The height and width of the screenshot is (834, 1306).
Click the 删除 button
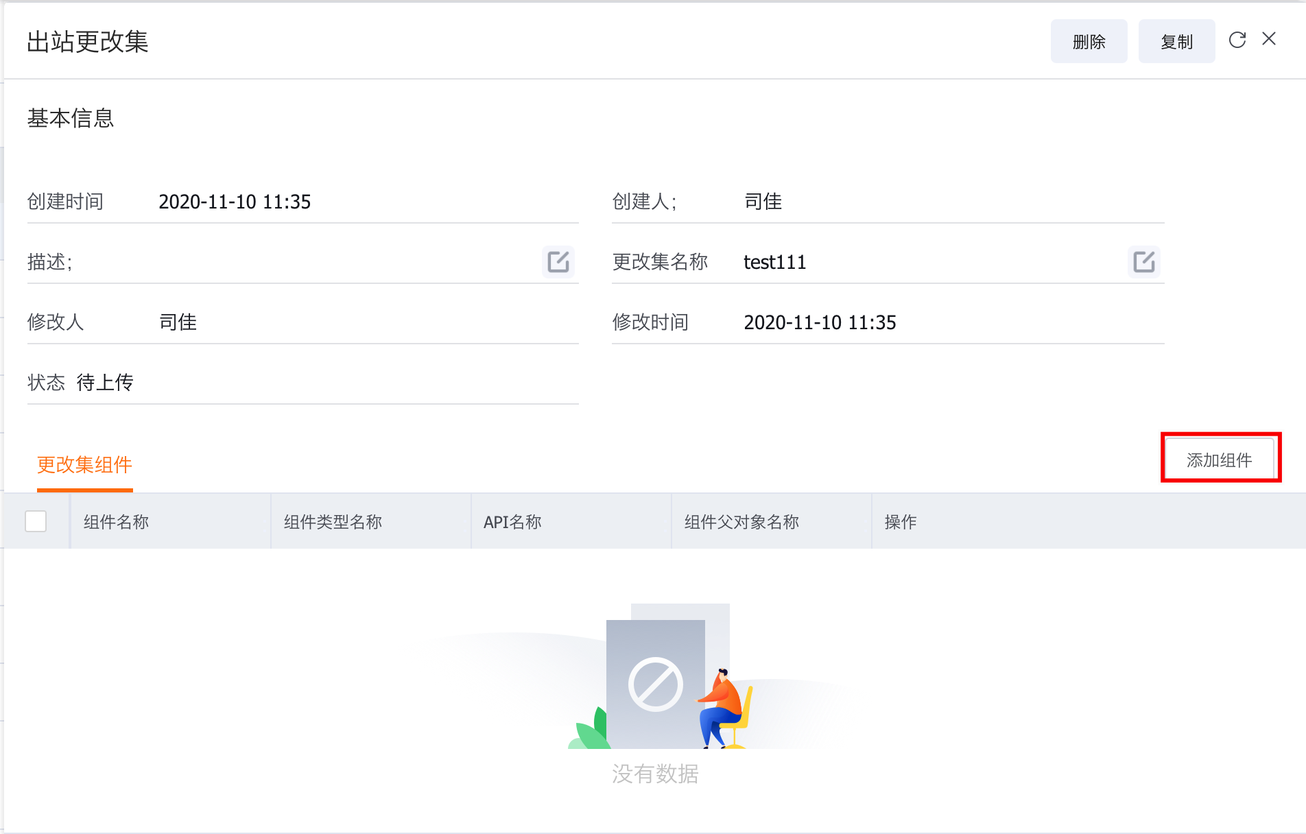(x=1089, y=40)
